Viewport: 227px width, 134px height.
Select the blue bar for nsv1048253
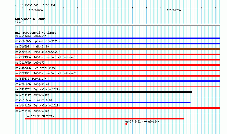[117, 38]
